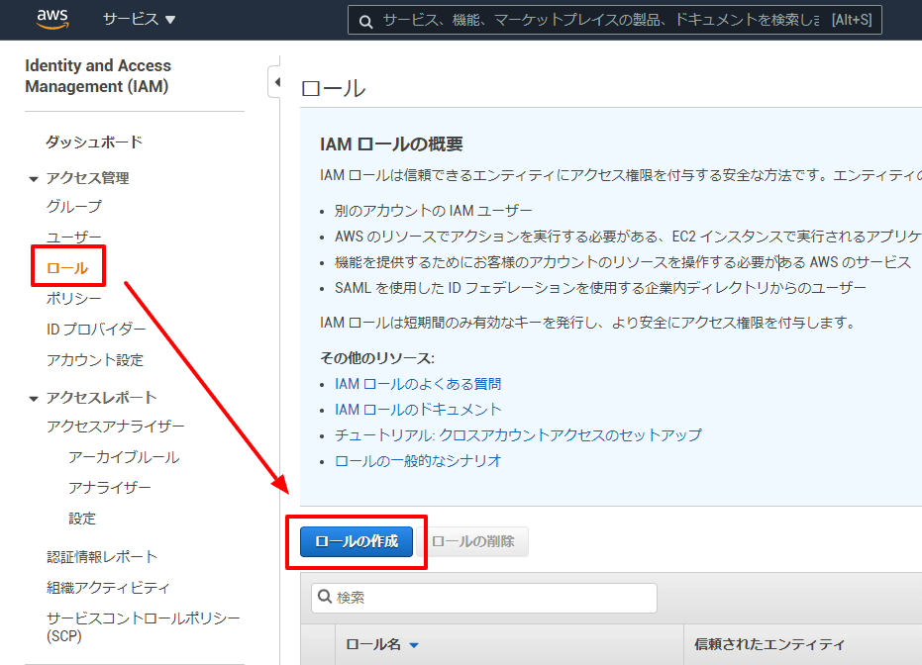
Task: Open ID プロバイダー in sidebar
Action: pyautogui.click(x=96, y=329)
